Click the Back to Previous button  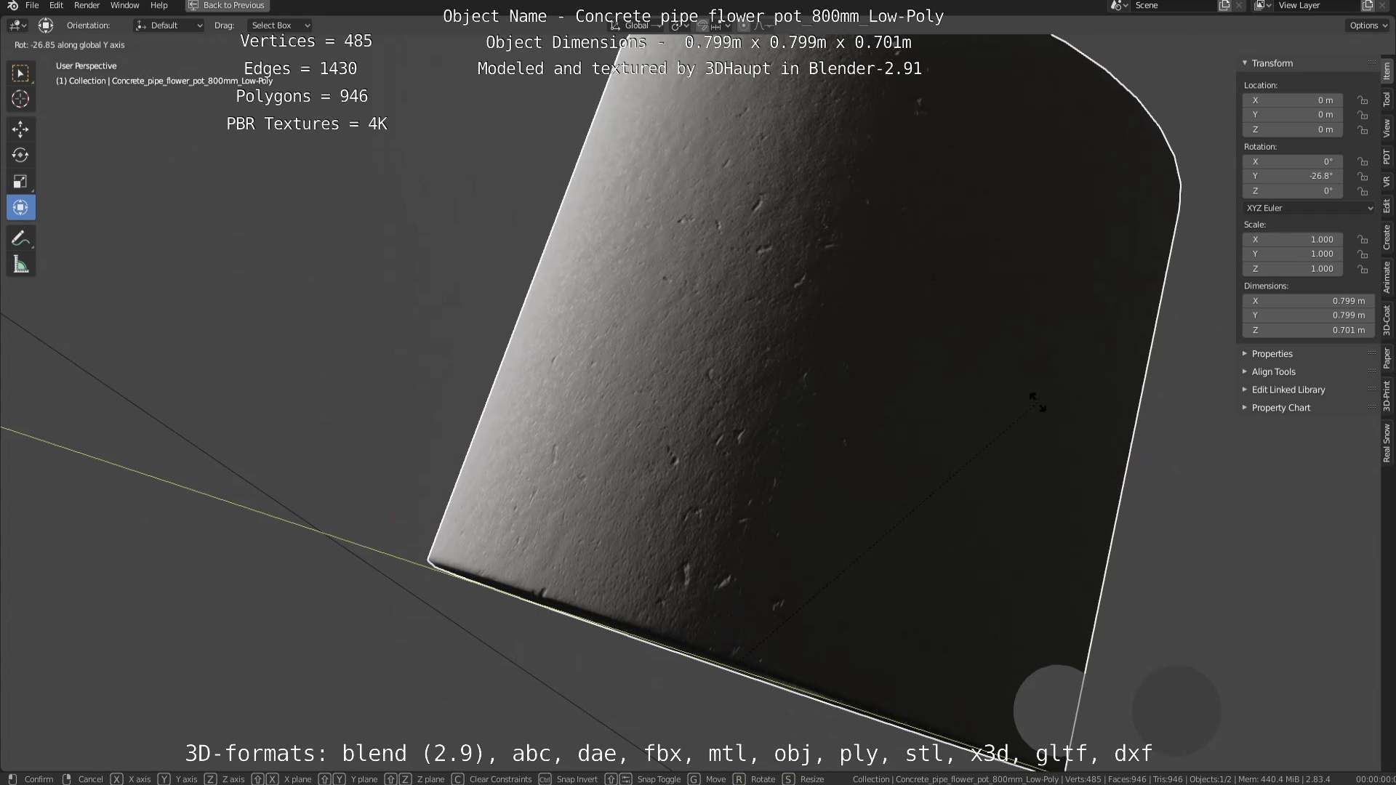pyautogui.click(x=227, y=5)
